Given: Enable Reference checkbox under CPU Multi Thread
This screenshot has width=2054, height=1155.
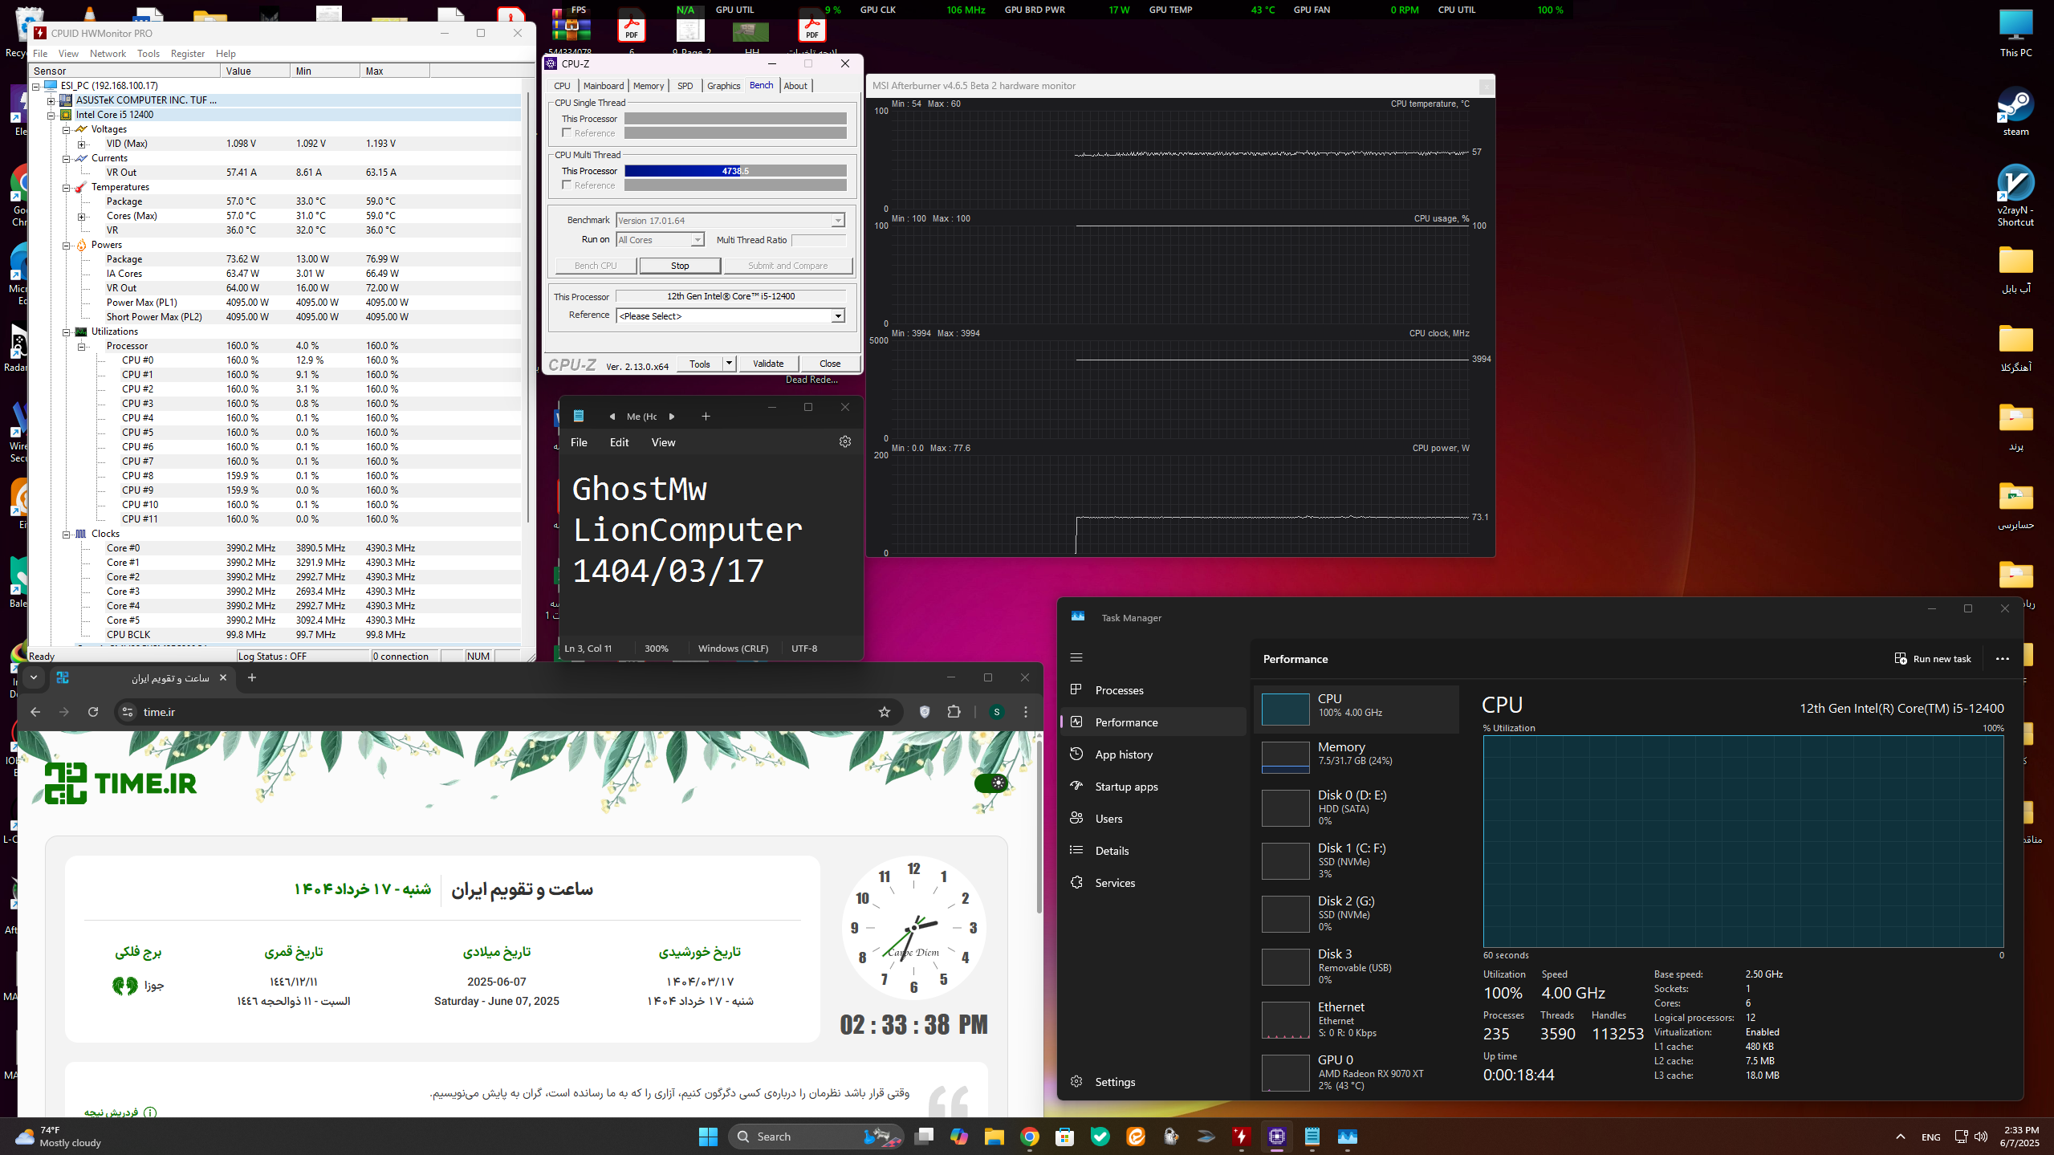Looking at the screenshot, I should 567,185.
